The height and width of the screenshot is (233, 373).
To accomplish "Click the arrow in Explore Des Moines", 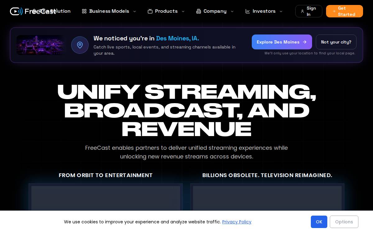I will pyautogui.click(x=305, y=42).
